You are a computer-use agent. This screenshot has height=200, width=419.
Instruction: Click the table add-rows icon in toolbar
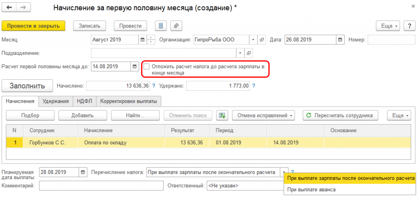(222, 115)
